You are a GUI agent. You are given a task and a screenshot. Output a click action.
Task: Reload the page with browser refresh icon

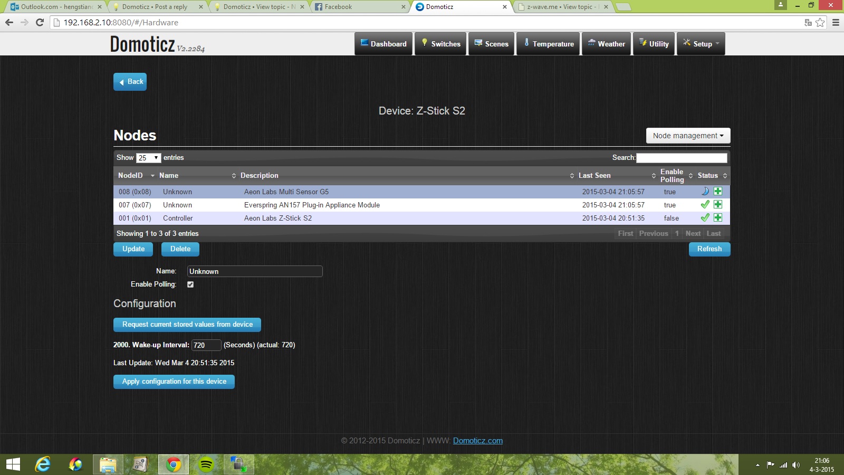point(40,22)
